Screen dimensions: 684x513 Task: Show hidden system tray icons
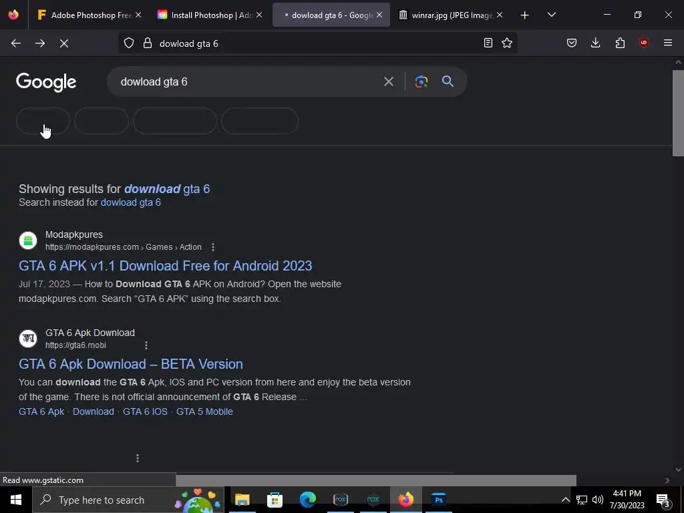[x=565, y=500]
